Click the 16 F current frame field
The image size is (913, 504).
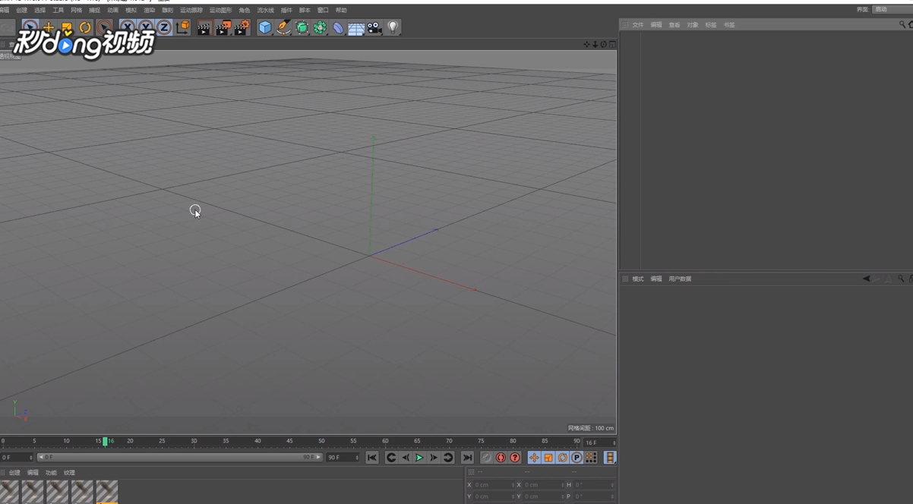point(599,443)
